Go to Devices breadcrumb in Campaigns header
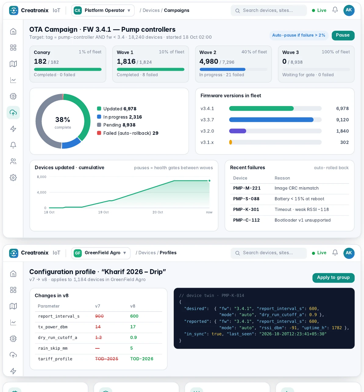Image resolution: width=364 pixels, height=392 pixels. point(151,10)
